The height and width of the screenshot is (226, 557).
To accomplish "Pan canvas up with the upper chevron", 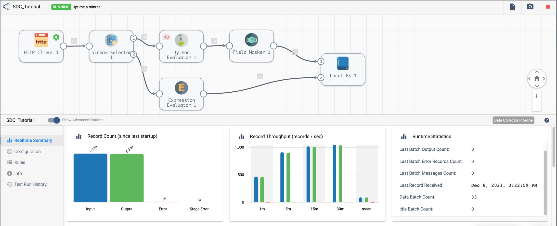I will pos(537,72).
